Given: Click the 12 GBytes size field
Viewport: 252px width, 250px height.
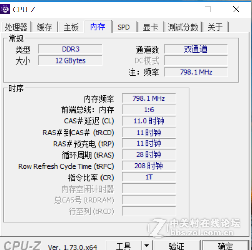Looking at the screenshot, I should click(70, 60).
